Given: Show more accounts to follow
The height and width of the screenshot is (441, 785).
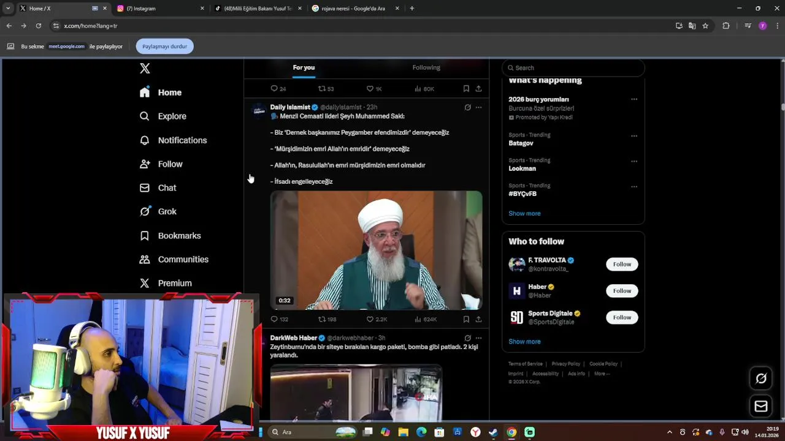Looking at the screenshot, I should click(x=524, y=342).
